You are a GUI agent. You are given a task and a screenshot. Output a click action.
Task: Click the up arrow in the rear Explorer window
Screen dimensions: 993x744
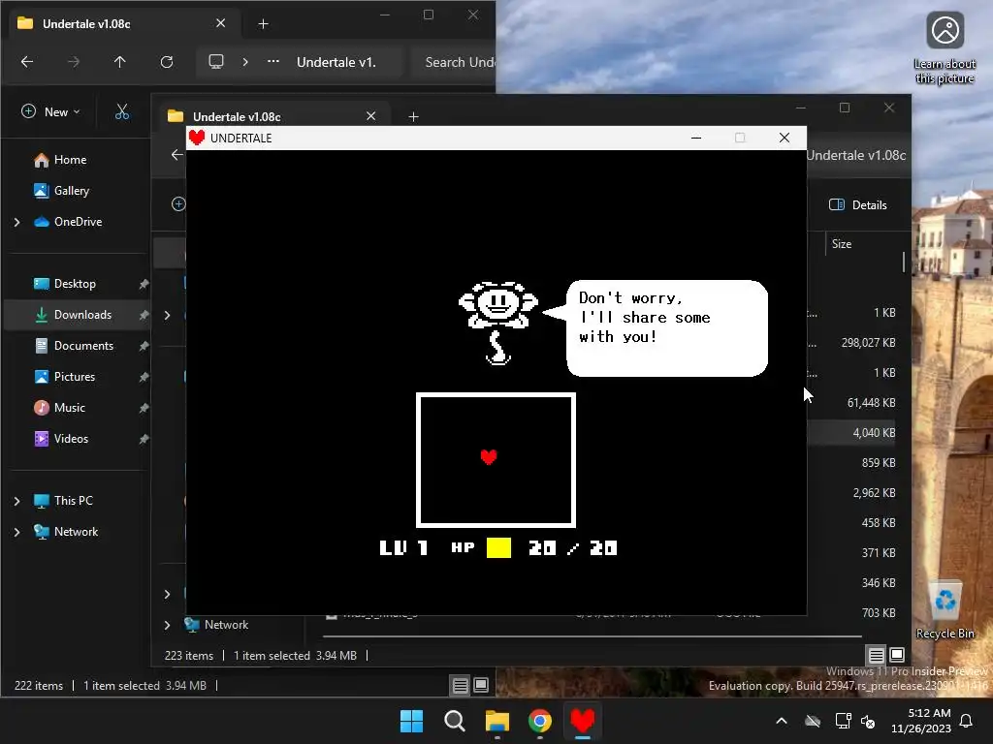pos(119,62)
